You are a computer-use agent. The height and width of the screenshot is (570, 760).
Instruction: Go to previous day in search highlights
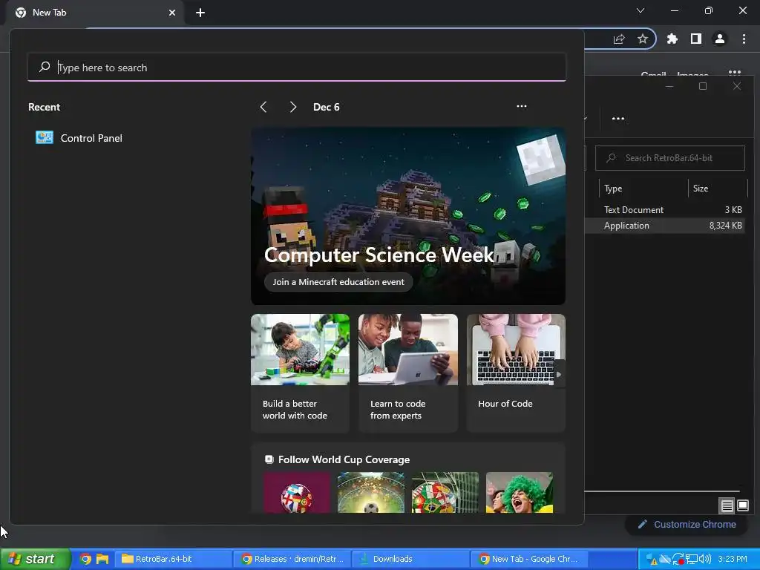pyautogui.click(x=263, y=107)
